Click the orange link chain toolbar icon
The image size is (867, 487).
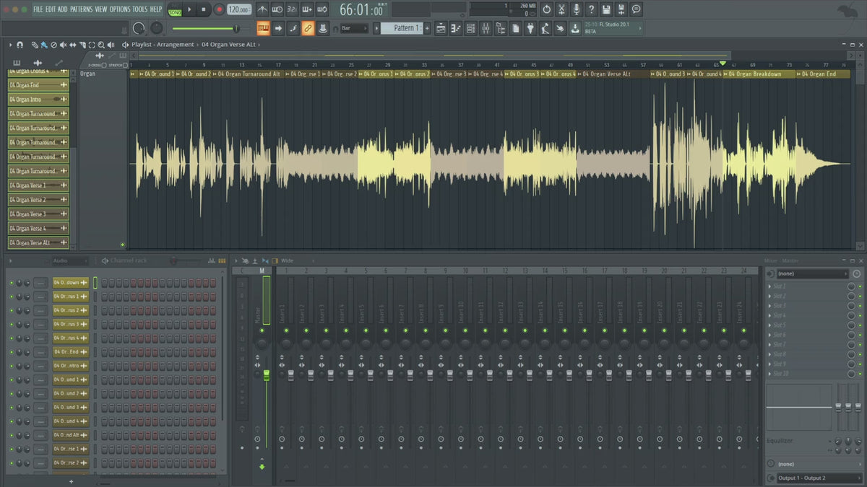[x=308, y=28]
